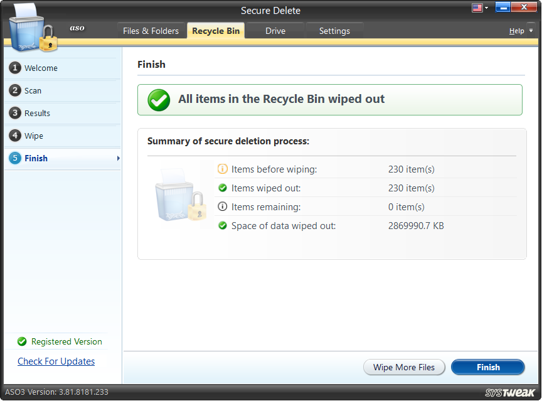Click the Registered Version checkmark icon
This screenshot has height=401, width=542.
tap(22, 341)
